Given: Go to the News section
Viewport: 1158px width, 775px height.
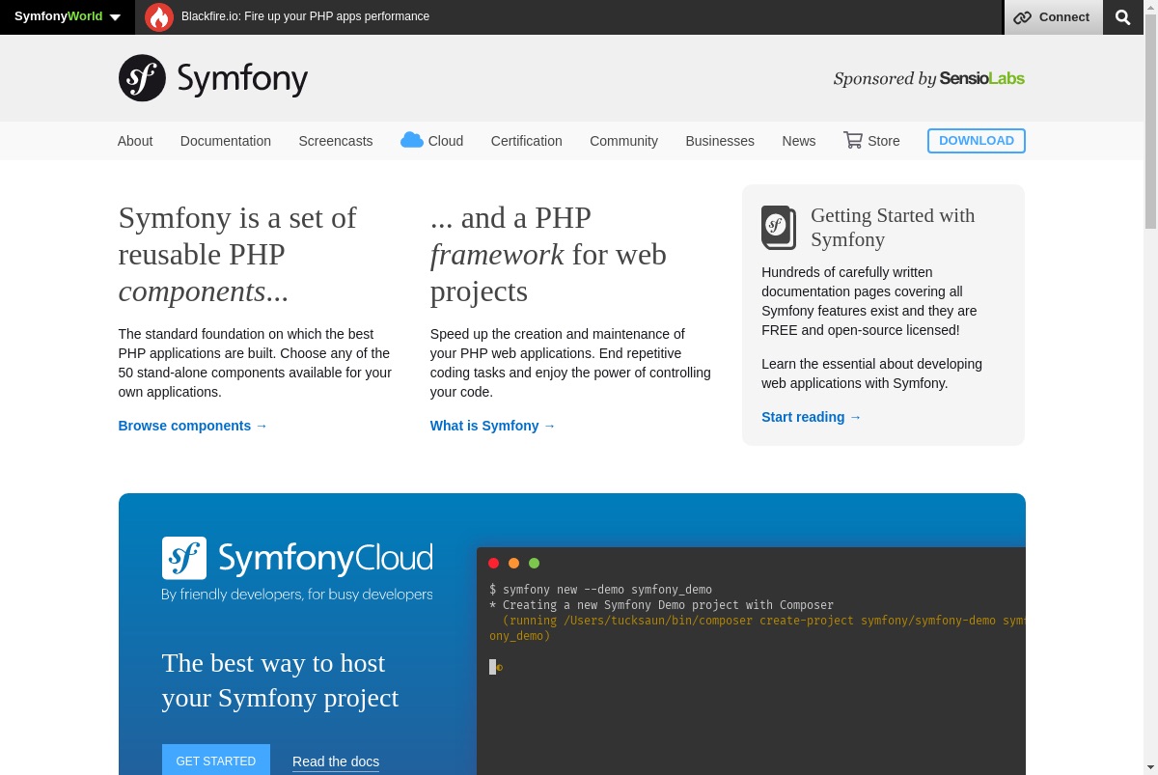Looking at the screenshot, I should [799, 141].
